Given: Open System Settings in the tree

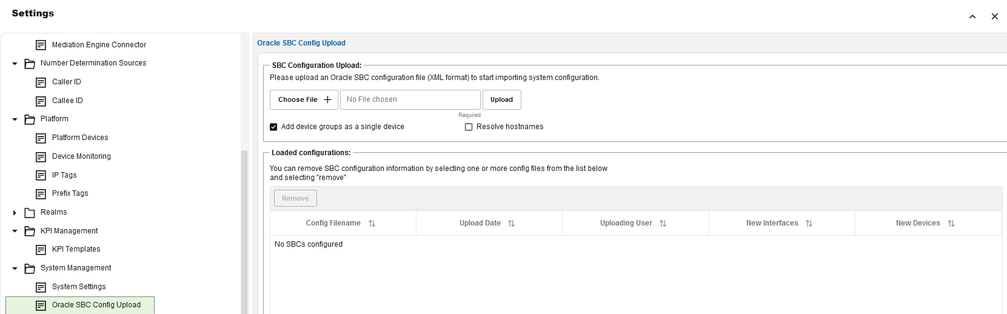Looking at the screenshot, I should point(79,287).
